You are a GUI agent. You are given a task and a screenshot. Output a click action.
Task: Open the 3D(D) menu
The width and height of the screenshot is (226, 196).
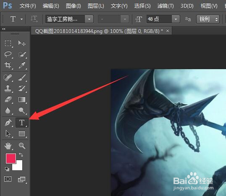coord(187,6)
